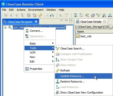This screenshot has height=96, width=113.
Task: Expand the Edit submenu in context menu
Action: tap(40, 61)
